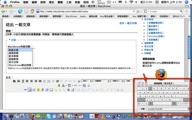The width and height of the screenshot is (192, 120).
Task: Align text right in the editor toolbar
Action: point(36,81)
